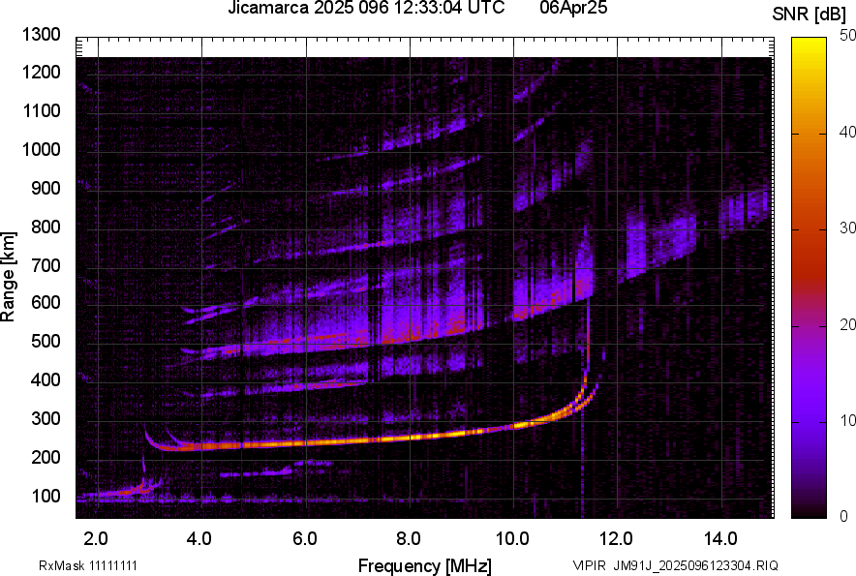Viewport: 856px width, 576px height.
Task: Click the 900 range tick label
Action: point(46,188)
